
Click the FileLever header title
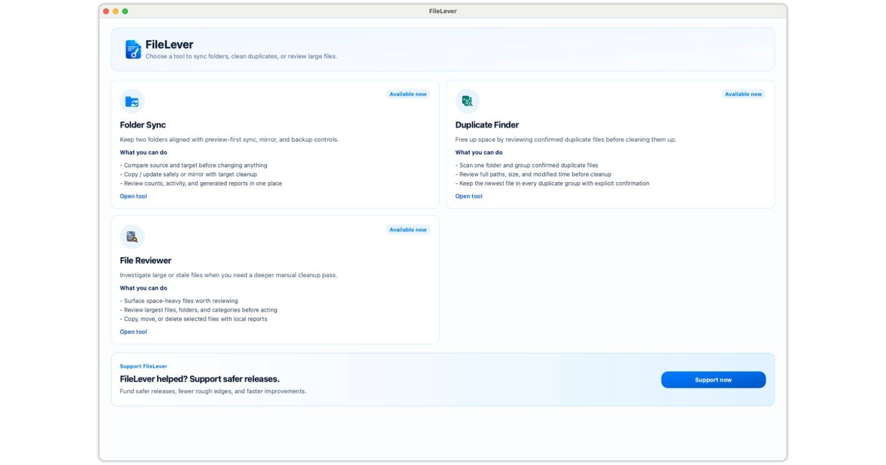click(x=169, y=44)
